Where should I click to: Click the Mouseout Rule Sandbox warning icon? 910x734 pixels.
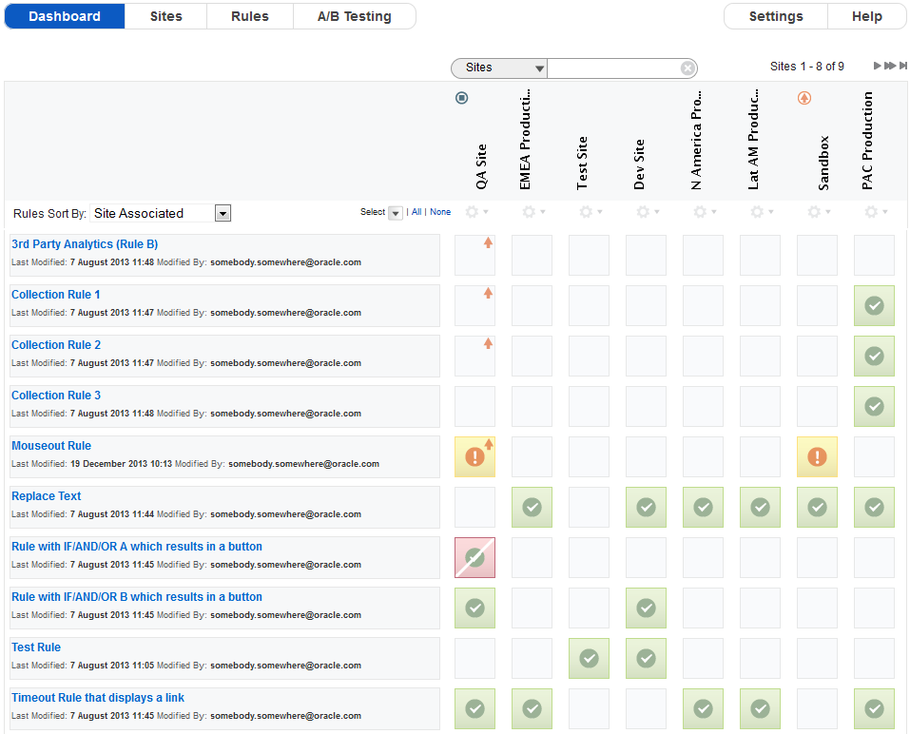817,456
